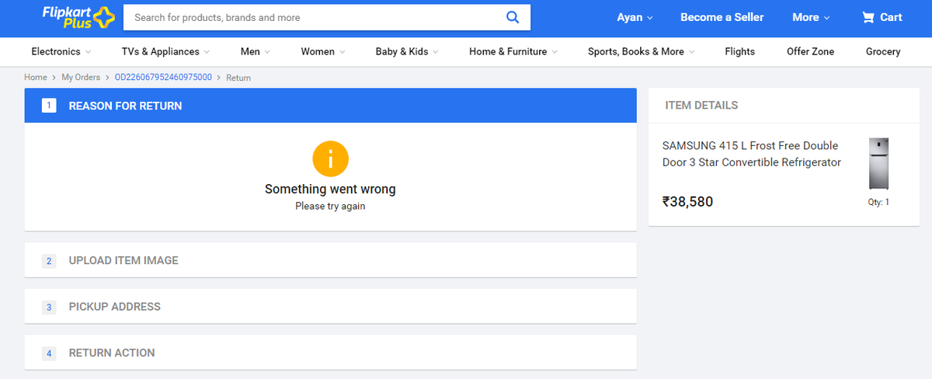Click the ₹38,580 price
Screen dimensions: 932x379
click(687, 202)
